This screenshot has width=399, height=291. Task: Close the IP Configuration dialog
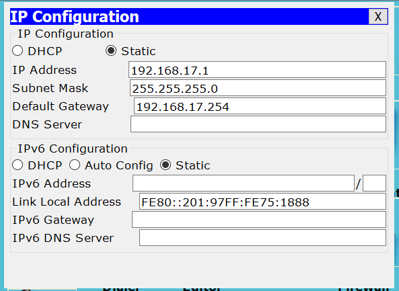tap(378, 17)
